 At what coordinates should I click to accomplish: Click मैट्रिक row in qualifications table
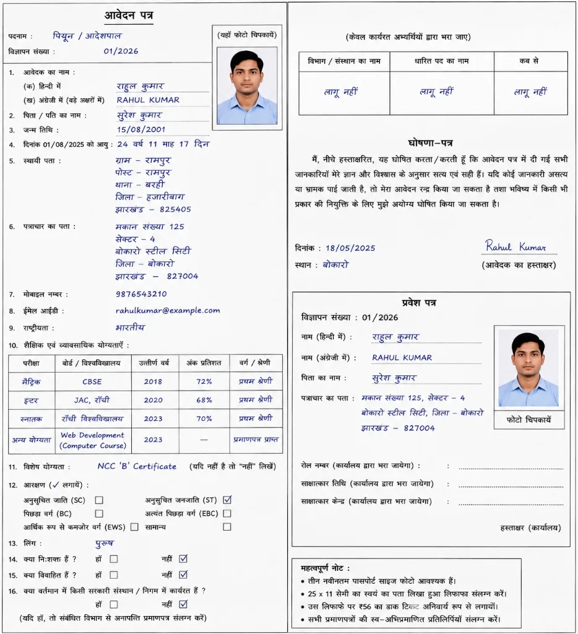[x=145, y=381]
